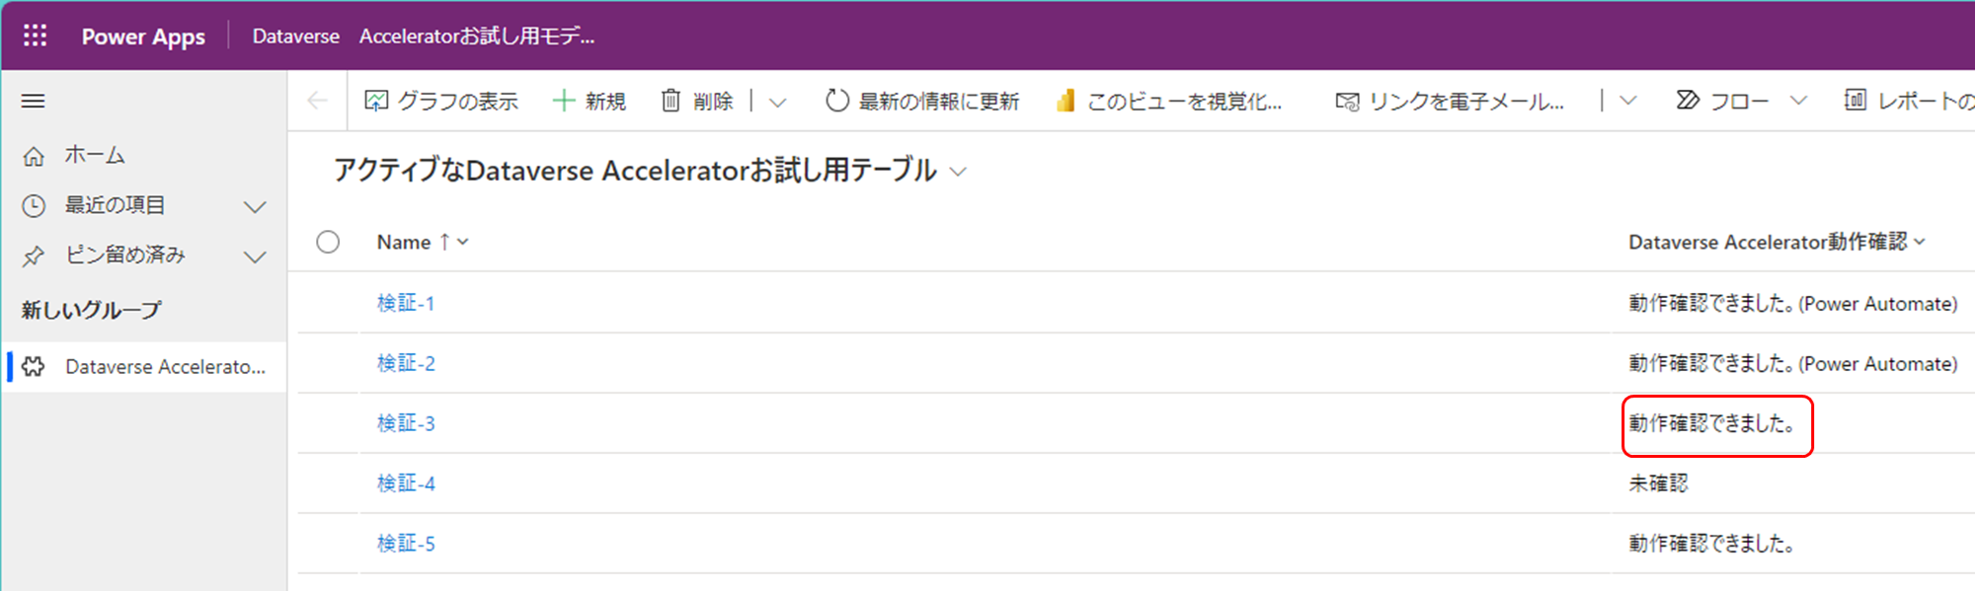Click the Power Apps title

tap(143, 37)
